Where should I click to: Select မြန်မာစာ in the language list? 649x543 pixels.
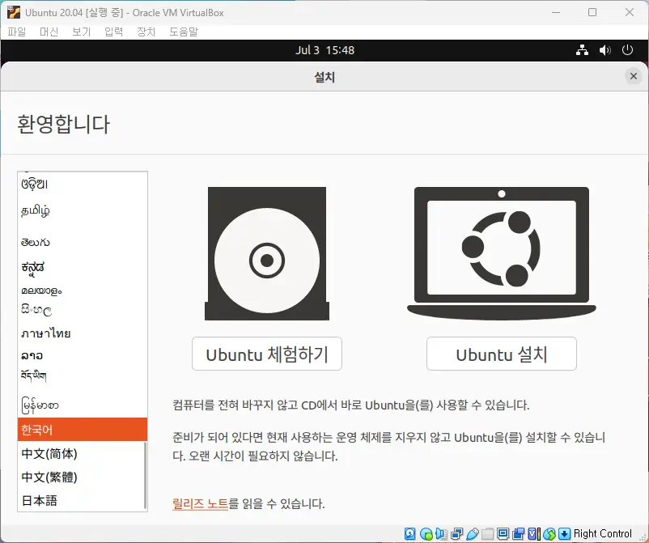point(83,405)
